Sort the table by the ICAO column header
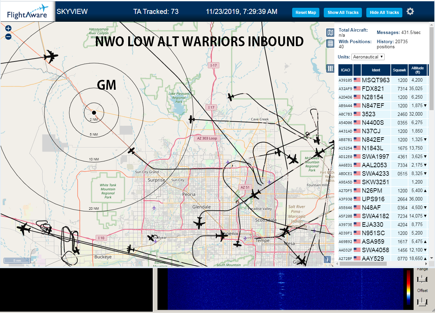 coord(346,70)
